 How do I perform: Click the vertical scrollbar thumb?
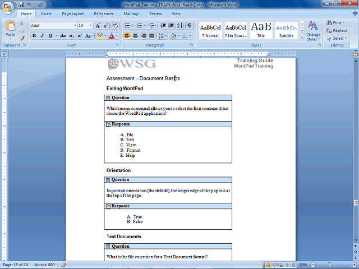[x=356, y=202]
